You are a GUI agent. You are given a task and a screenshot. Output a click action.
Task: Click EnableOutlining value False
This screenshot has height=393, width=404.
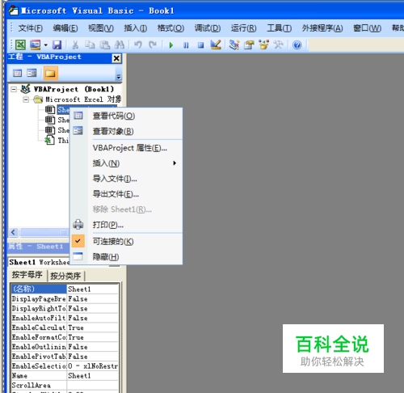92,347
